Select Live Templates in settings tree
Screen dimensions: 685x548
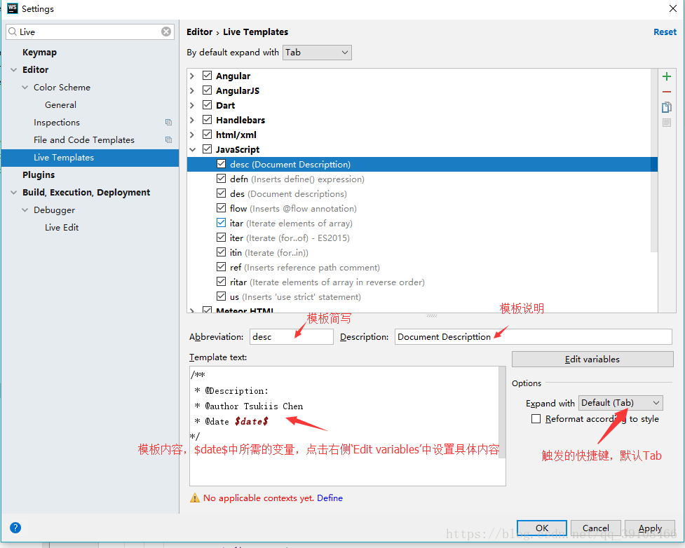tap(90, 157)
